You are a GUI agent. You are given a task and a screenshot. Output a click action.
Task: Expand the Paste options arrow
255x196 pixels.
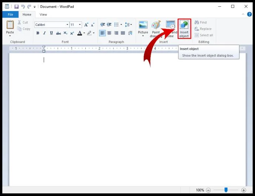click(x=10, y=36)
